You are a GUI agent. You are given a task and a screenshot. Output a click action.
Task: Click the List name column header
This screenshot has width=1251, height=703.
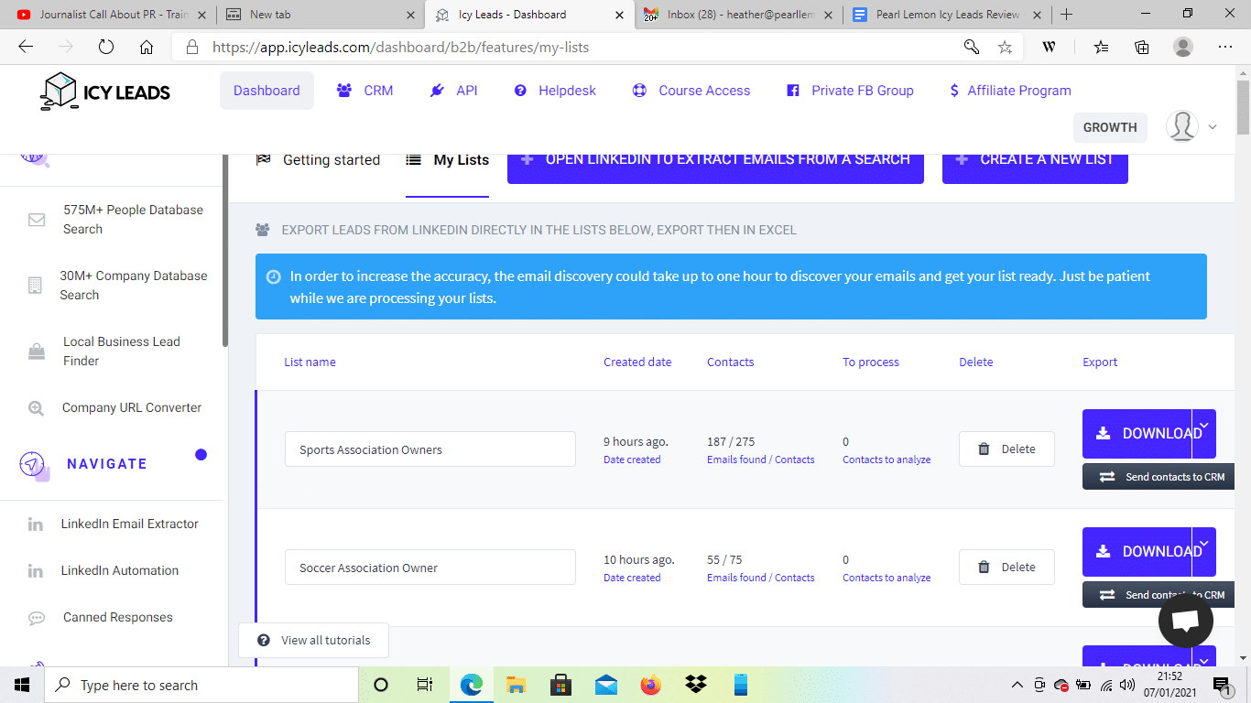pyautogui.click(x=310, y=362)
